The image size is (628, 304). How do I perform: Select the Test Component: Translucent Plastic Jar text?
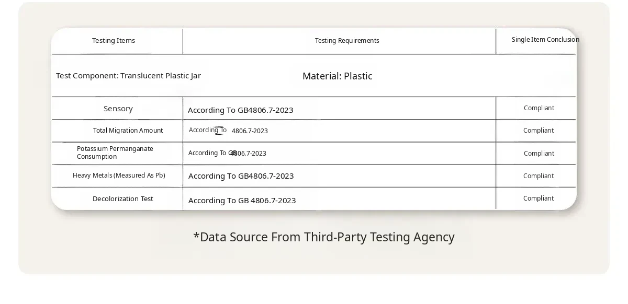128,76
